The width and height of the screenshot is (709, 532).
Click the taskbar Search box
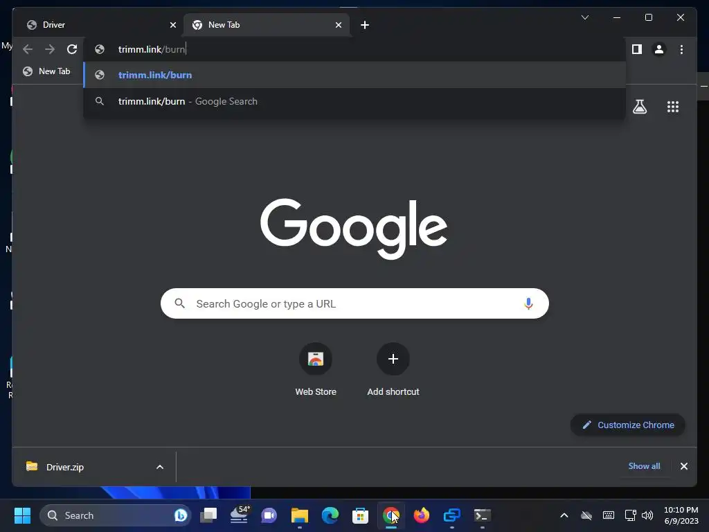(x=116, y=515)
